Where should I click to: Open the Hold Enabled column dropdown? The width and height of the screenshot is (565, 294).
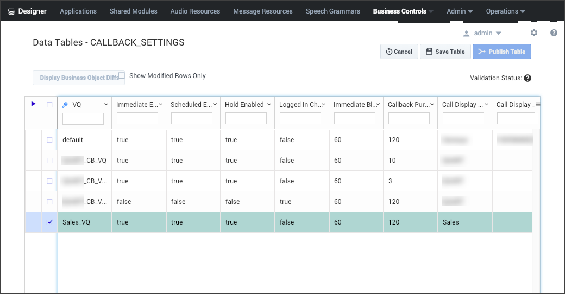point(269,105)
